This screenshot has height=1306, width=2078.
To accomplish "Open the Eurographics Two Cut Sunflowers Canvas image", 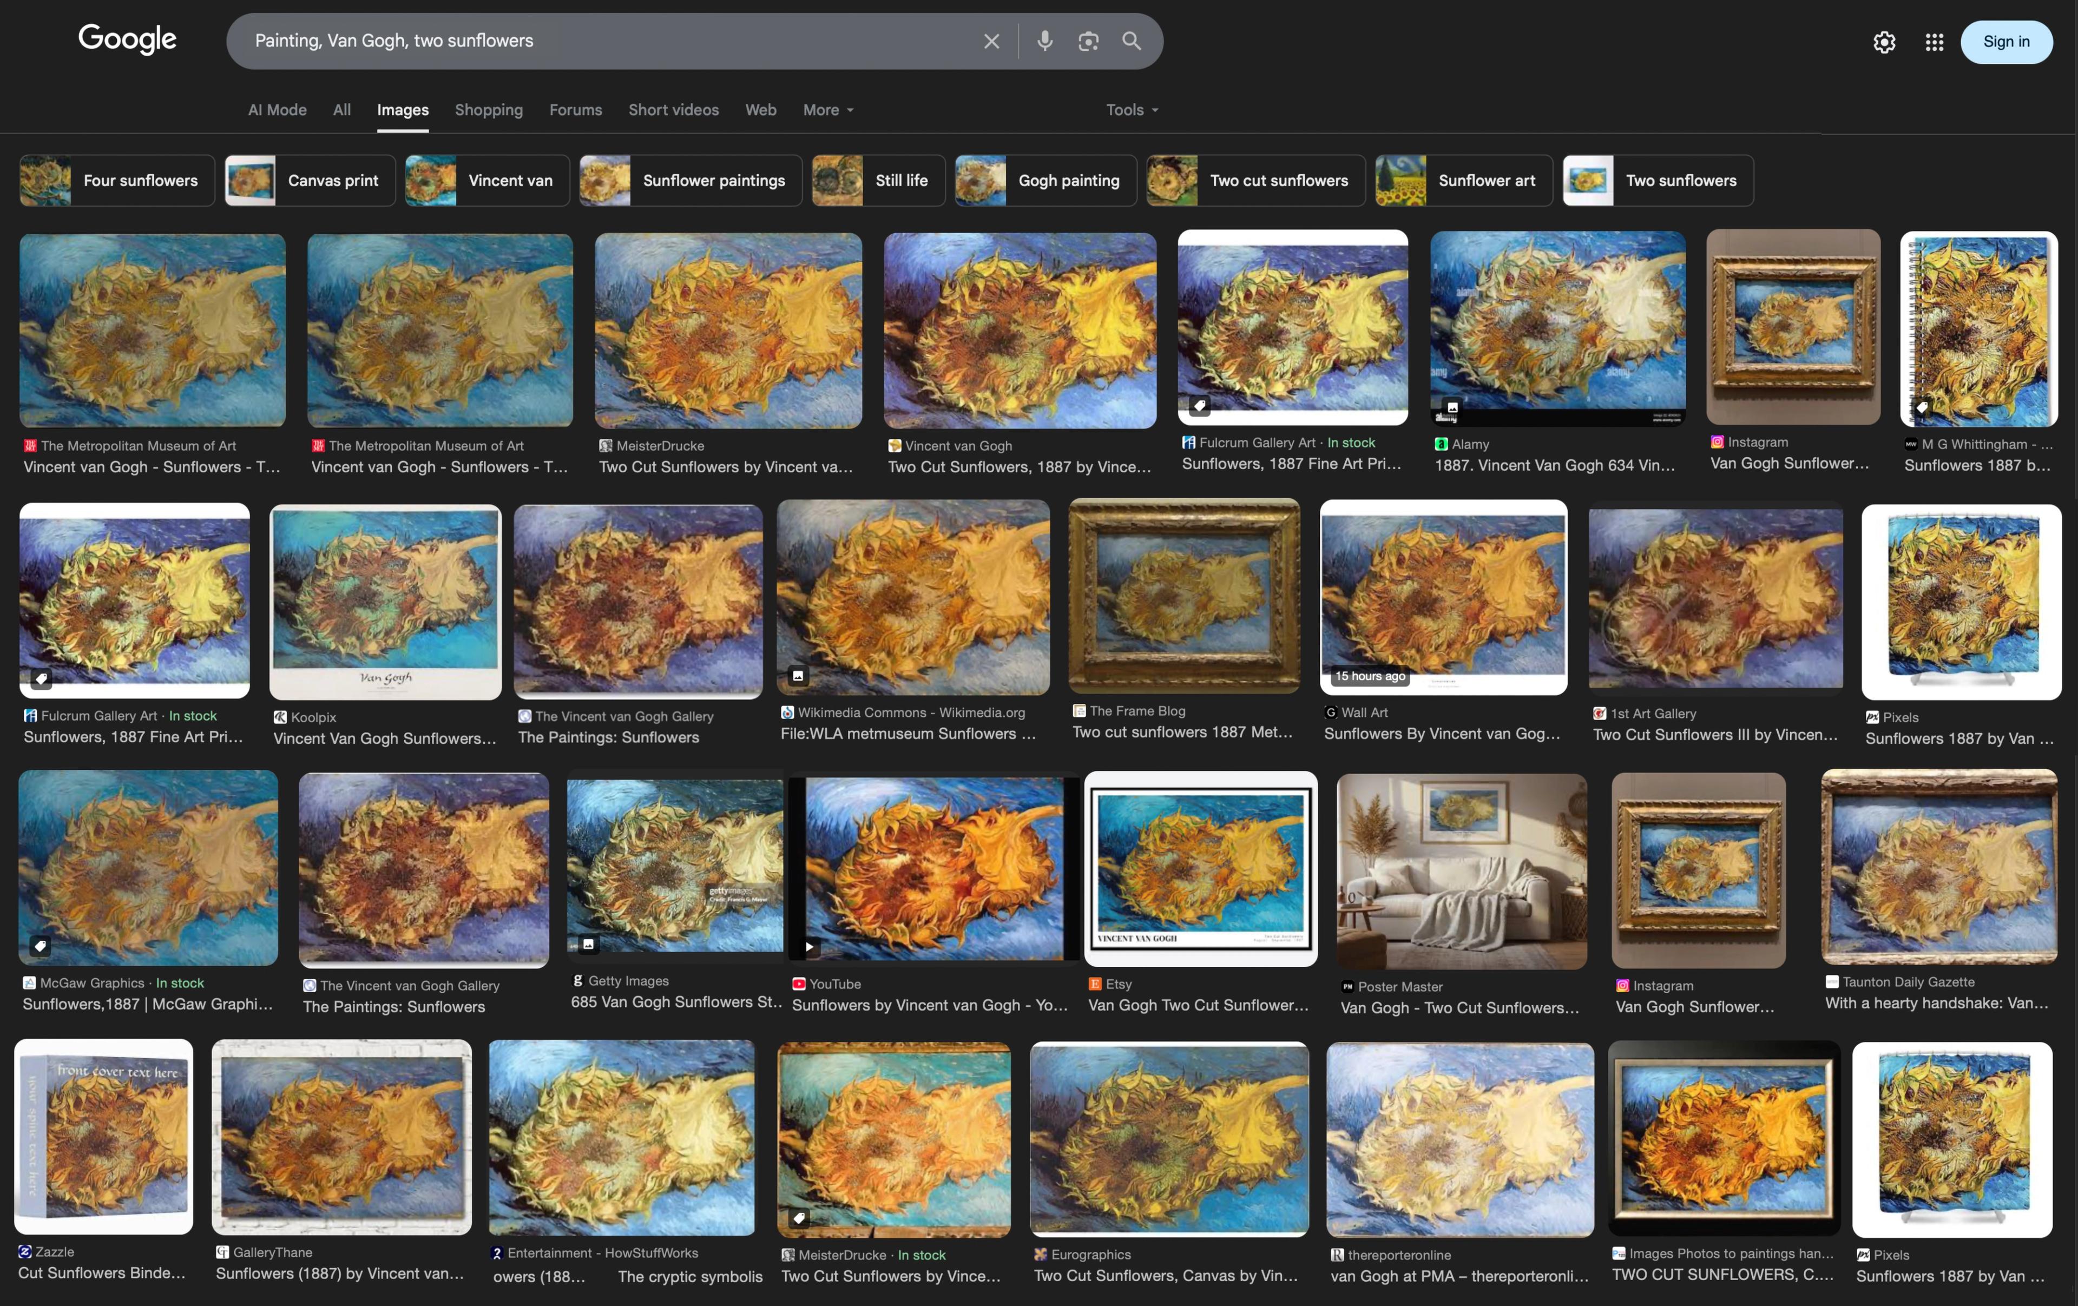I will 1168,1139.
